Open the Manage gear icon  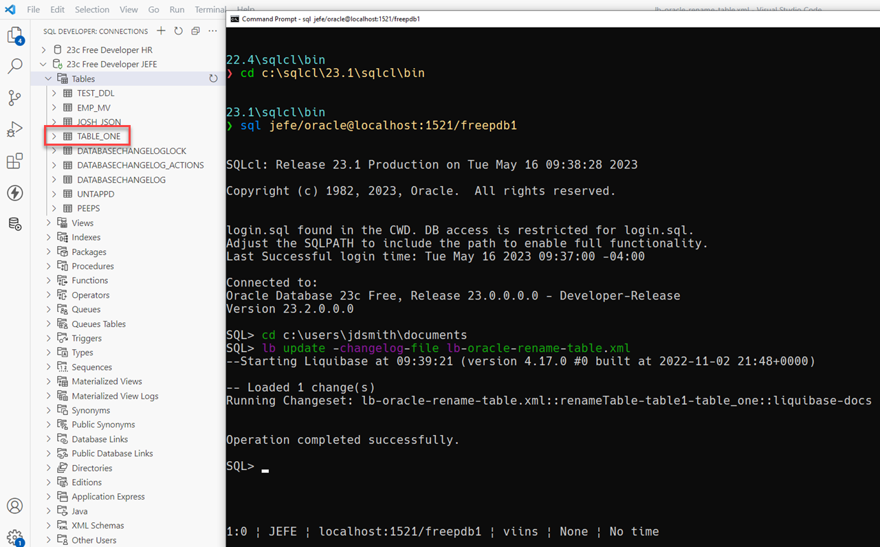pos(14,537)
